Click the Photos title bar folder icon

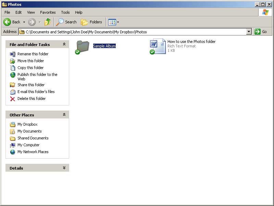(4, 4)
